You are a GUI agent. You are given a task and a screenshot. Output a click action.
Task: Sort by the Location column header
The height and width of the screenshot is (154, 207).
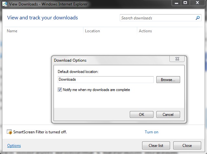[x=92, y=31]
